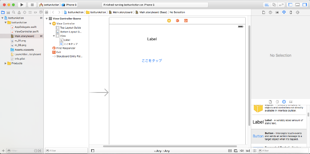Image resolution: width=310 pixels, height=154 pixels.
Task: Select ここをタップ button on canvas
Action: 152,61
